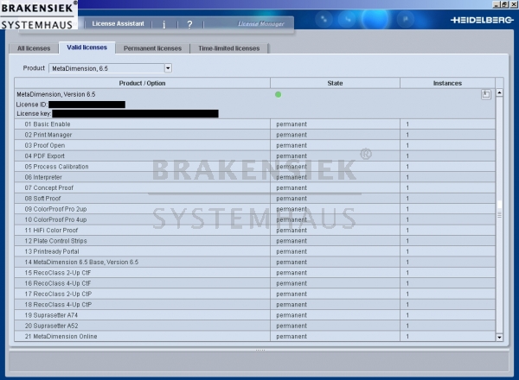The image size is (519, 380).
Task: Select the 07 Concept Proof row
Action: (x=255, y=187)
